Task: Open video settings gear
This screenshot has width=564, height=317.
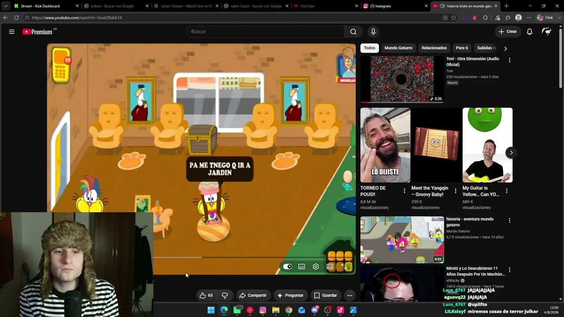Action: (x=315, y=266)
